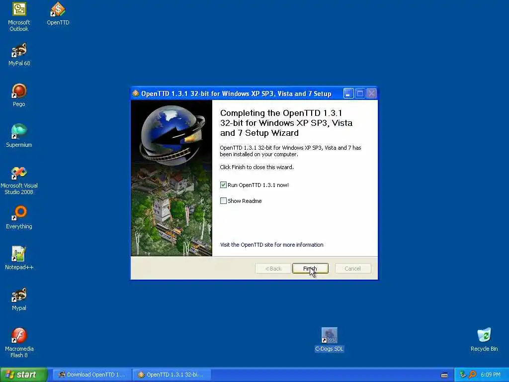Click the 6:09 PM taskbar clock

[490, 375]
